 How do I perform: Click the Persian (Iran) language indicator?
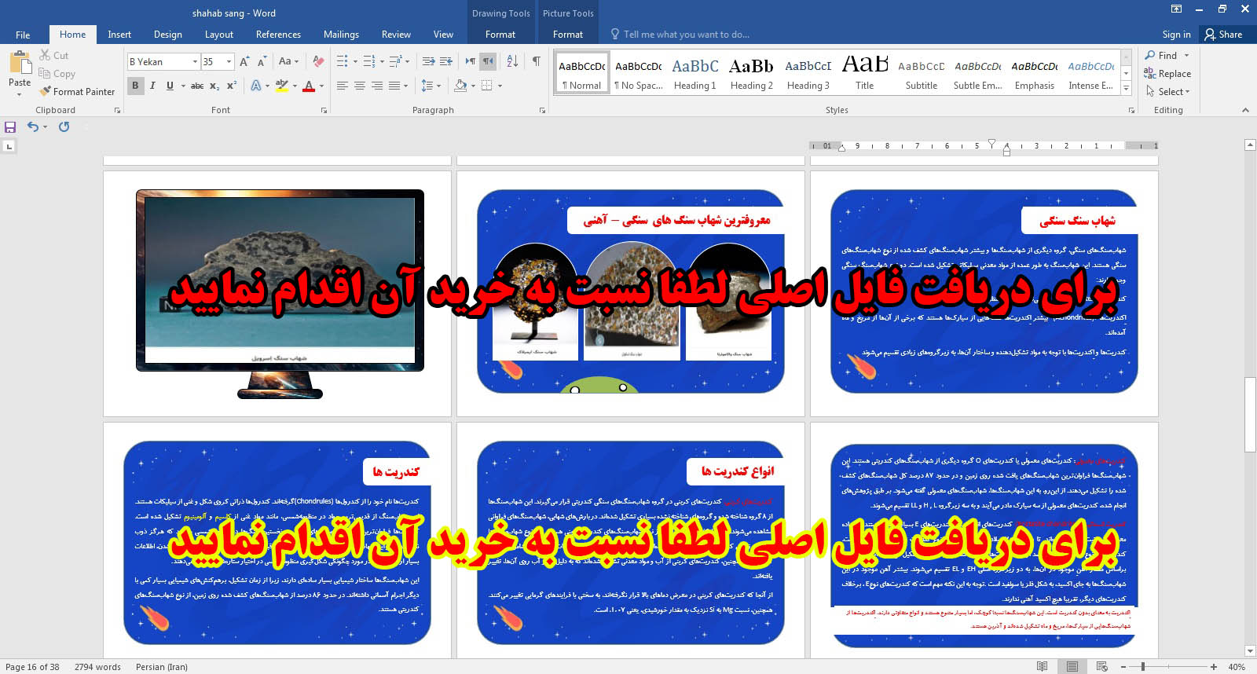[162, 667]
